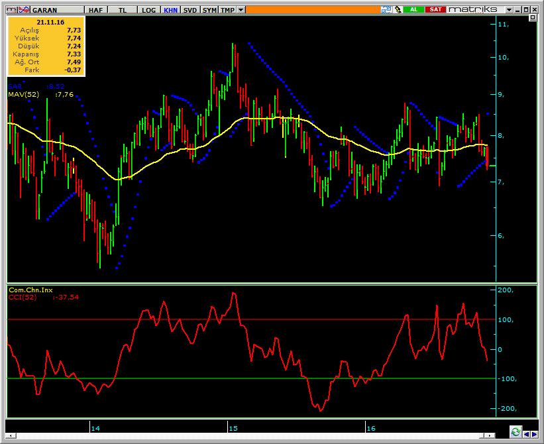Click the blue left arrow navigation icon

point(526,434)
